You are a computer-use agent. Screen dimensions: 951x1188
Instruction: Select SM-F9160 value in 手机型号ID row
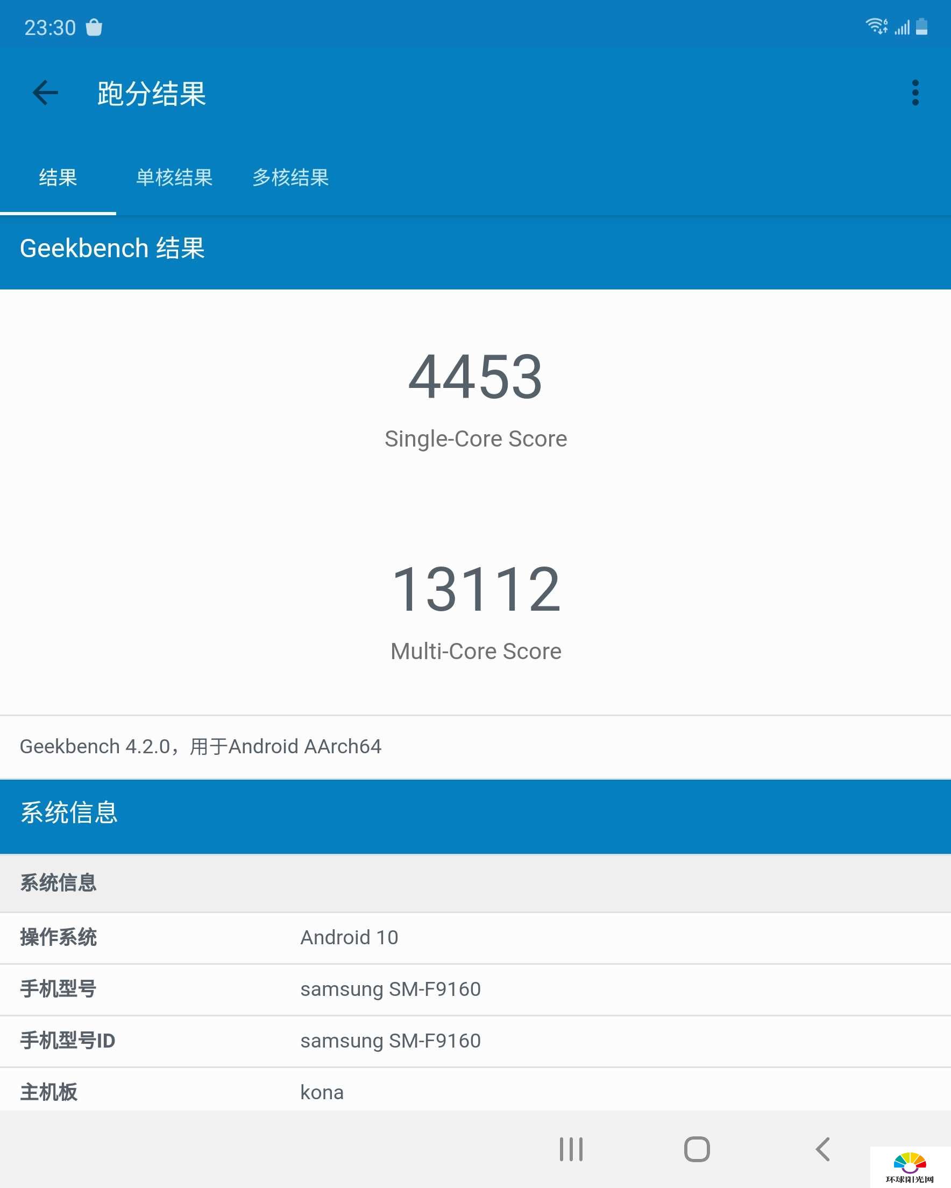391,1041
